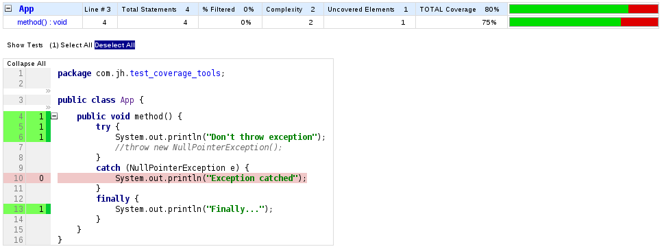Viewport: 662px width, 249px height.
Task: Click the App total coverage bar
Action: point(584,10)
